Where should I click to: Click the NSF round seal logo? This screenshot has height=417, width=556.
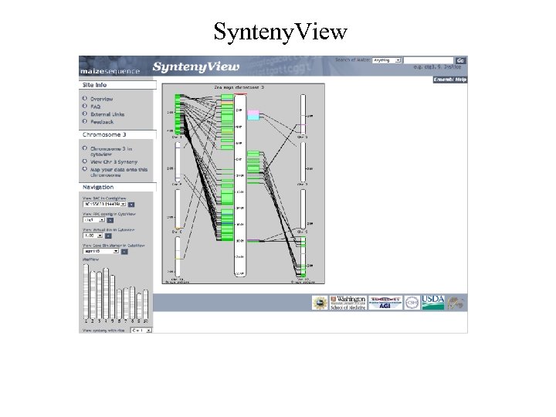pos(320,303)
